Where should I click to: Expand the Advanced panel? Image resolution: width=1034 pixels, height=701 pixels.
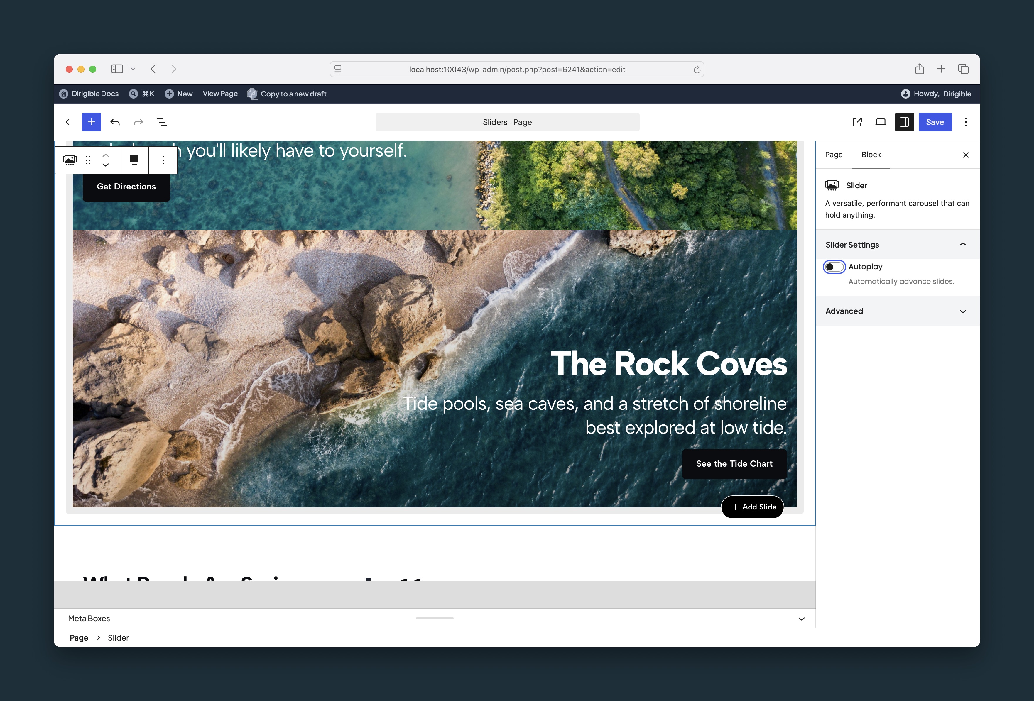tap(898, 311)
